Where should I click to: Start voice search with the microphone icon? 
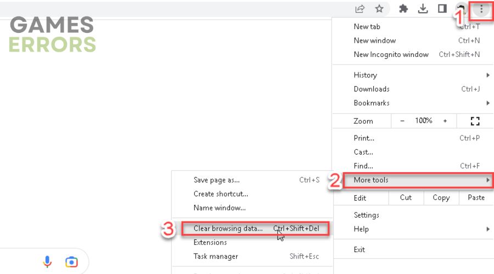[x=47, y=262]
